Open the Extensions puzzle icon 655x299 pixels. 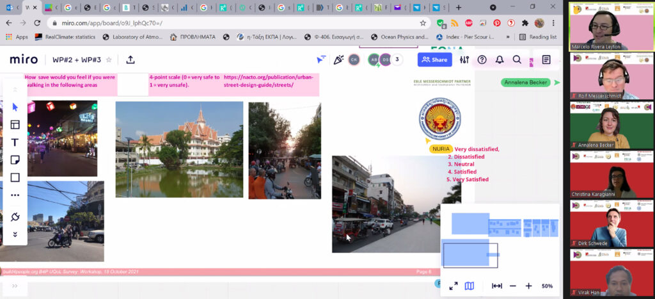click(525, 23)
